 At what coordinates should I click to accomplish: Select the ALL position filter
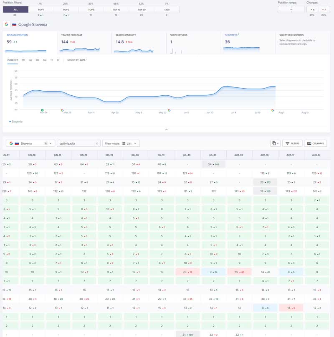[x=16, y=10]
